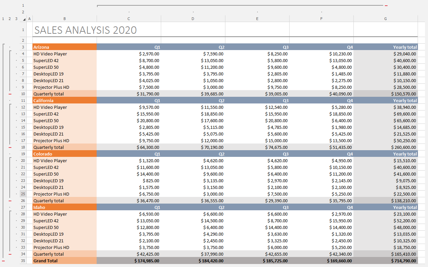This screenshot has width=428, height=267.
Task: Click Arizona's Q1 quarterly total $31,790.00
Action: coord(129,94)
